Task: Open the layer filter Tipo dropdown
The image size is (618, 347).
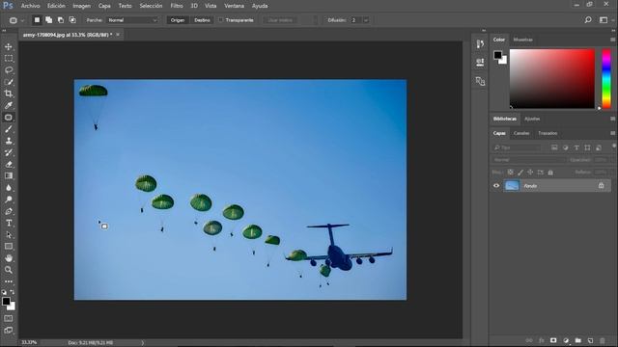Action: click(518, 147)
